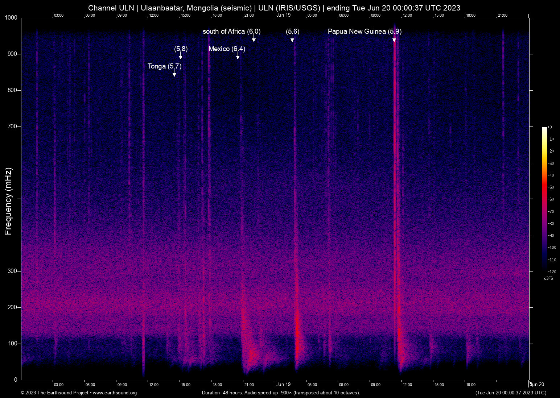Open the www.earthsound.org link in the footer

(x=115, y=393)
